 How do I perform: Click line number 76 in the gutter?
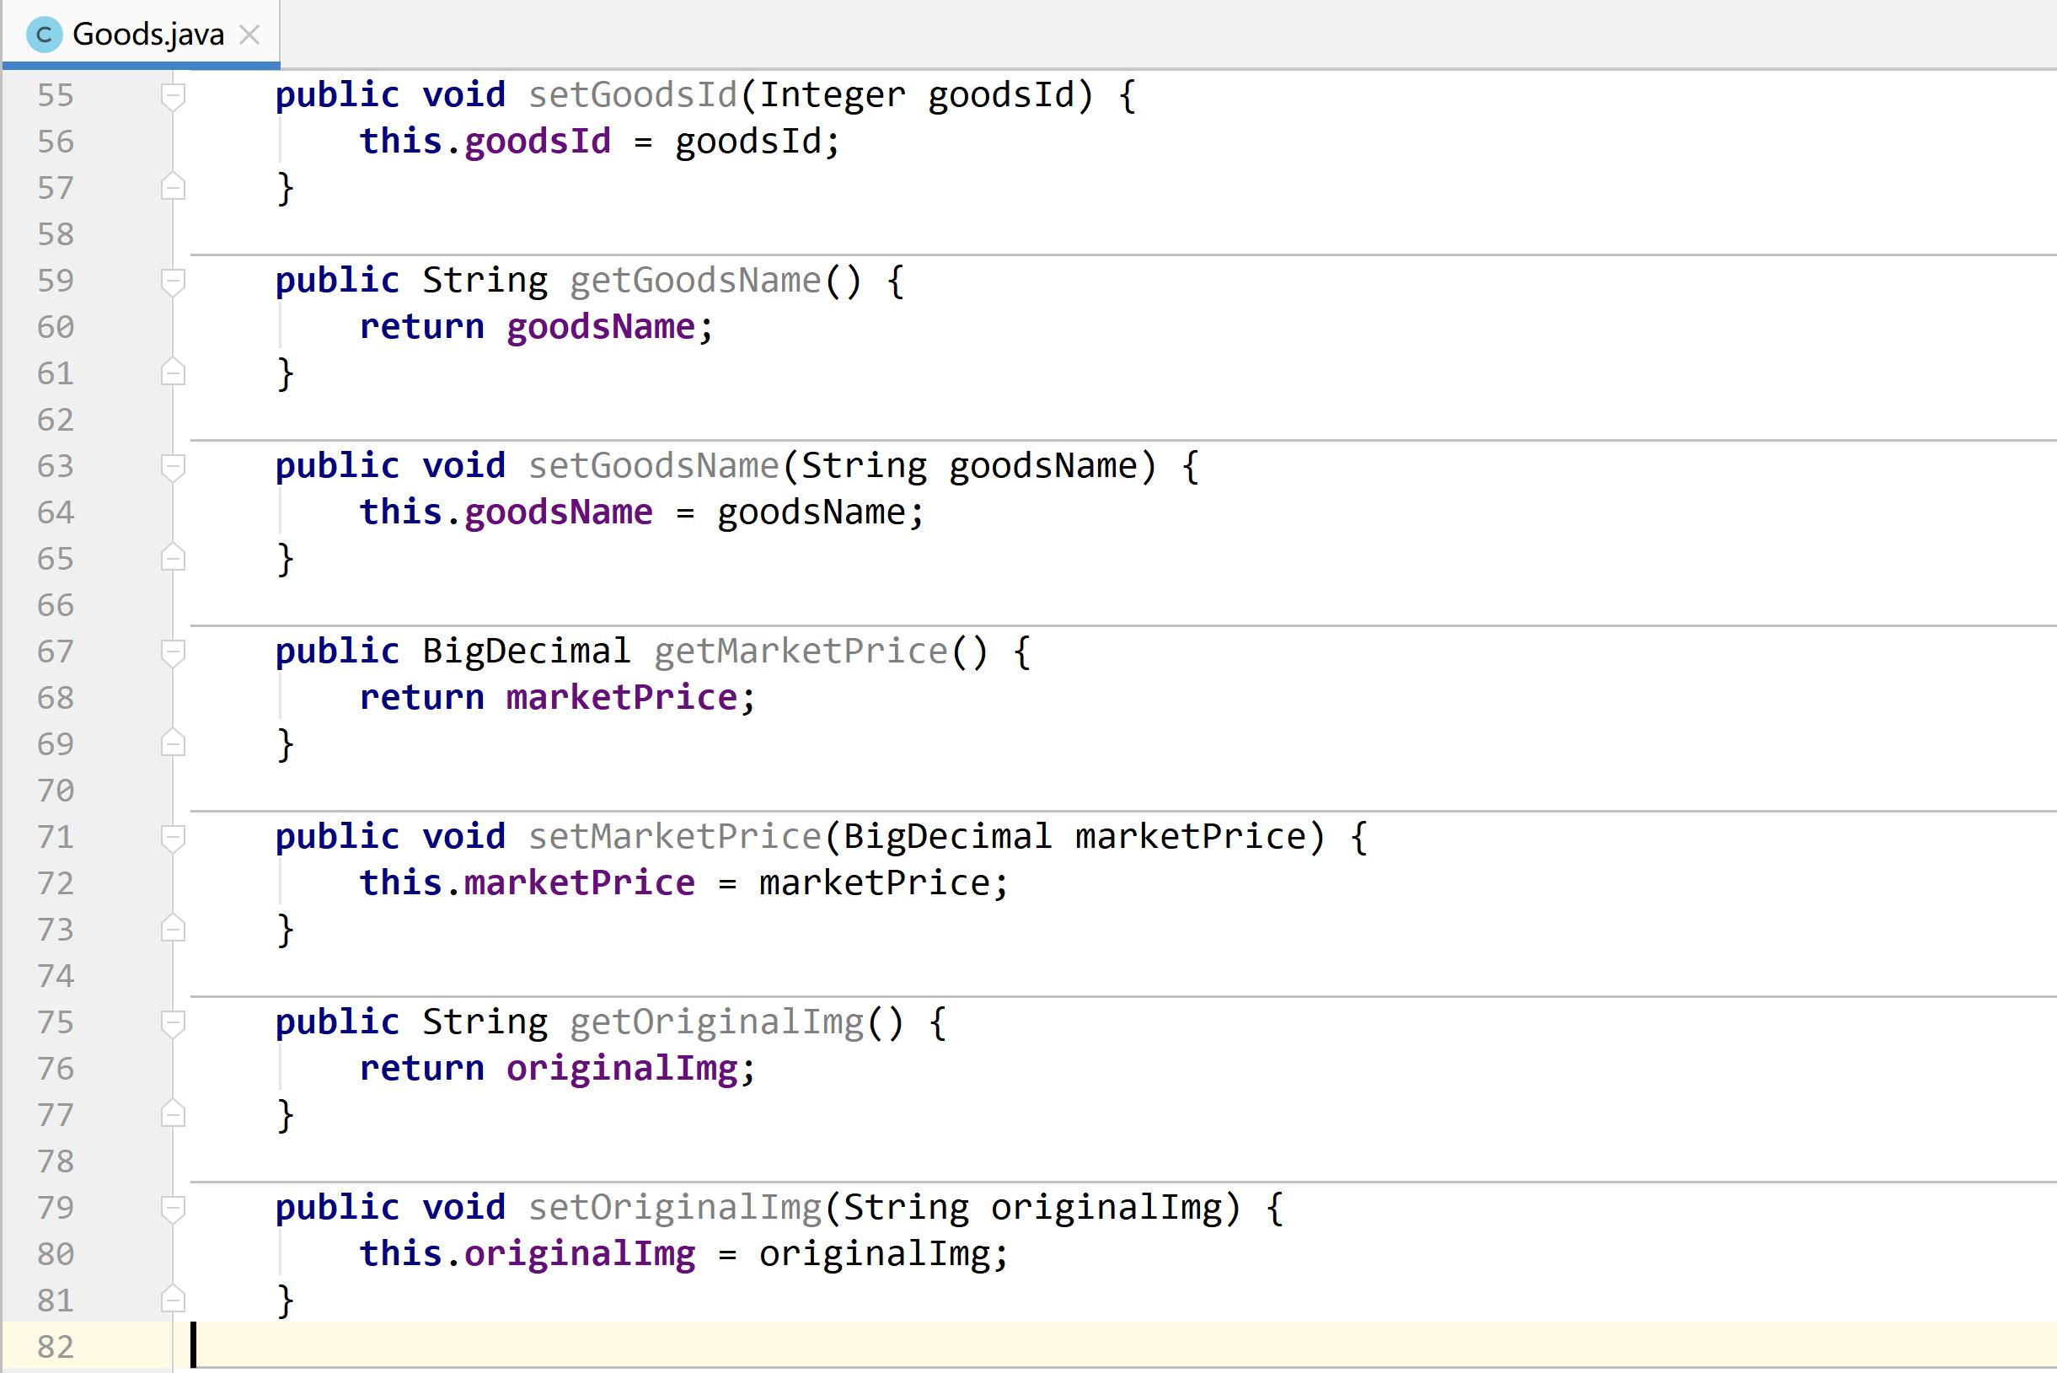(55, 1068)
